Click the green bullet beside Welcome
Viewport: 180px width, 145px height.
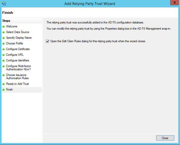tap(3, 26)
